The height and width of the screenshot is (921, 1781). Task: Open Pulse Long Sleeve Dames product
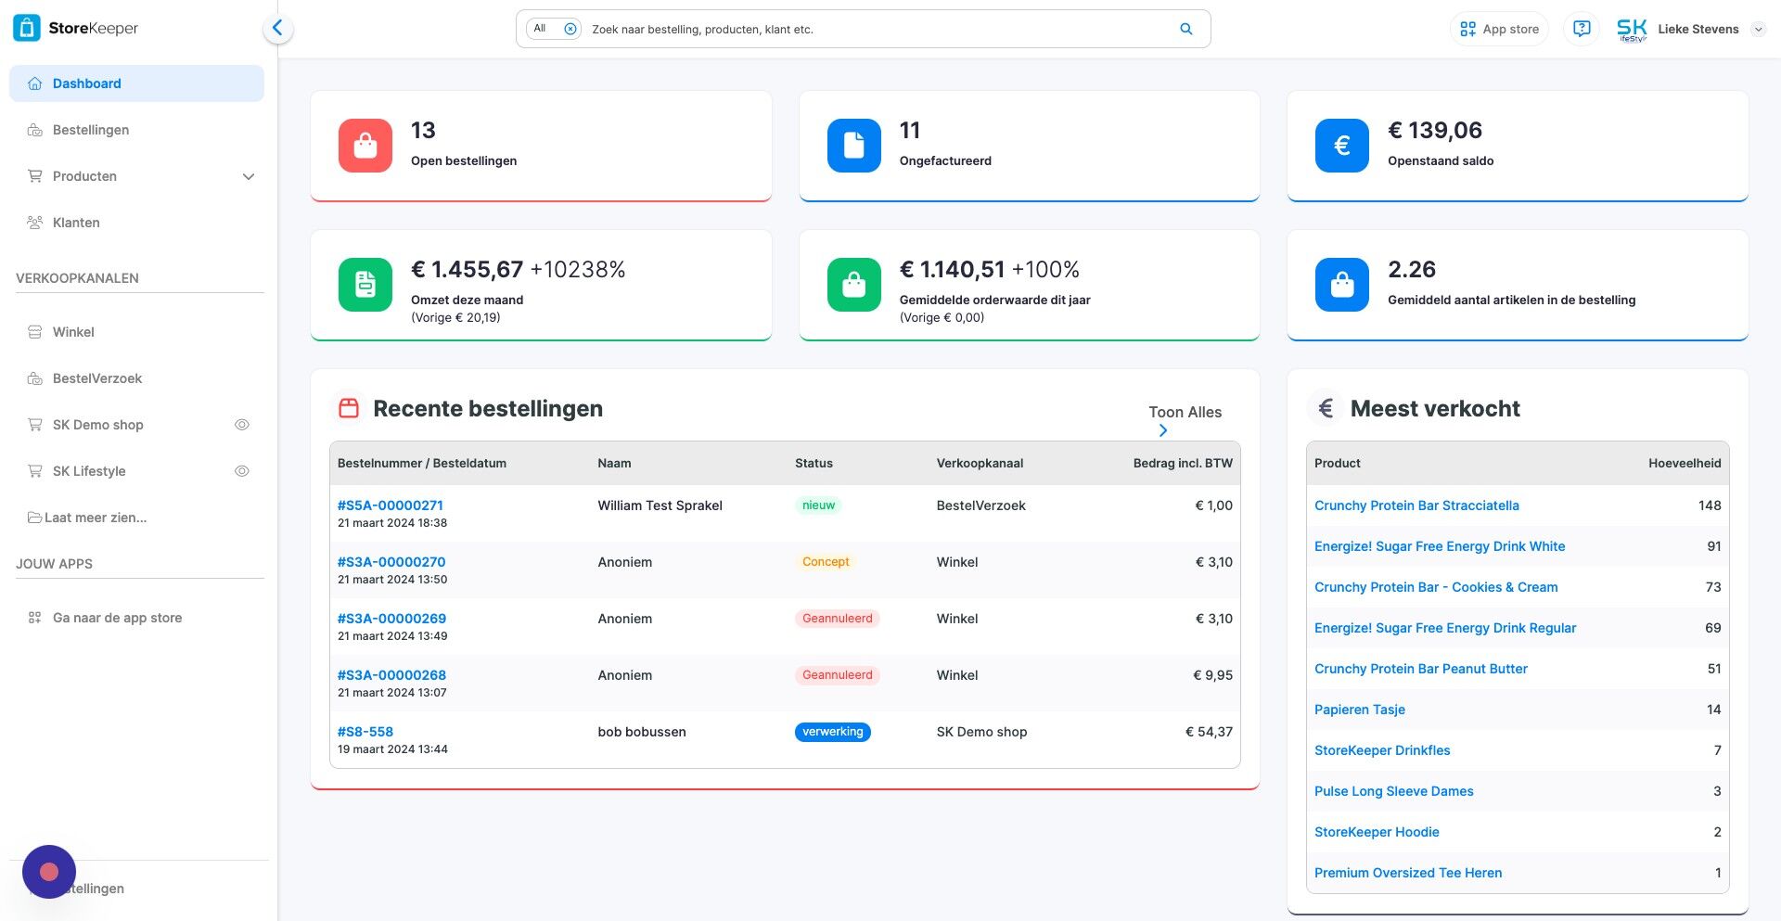click(1394, 791)
